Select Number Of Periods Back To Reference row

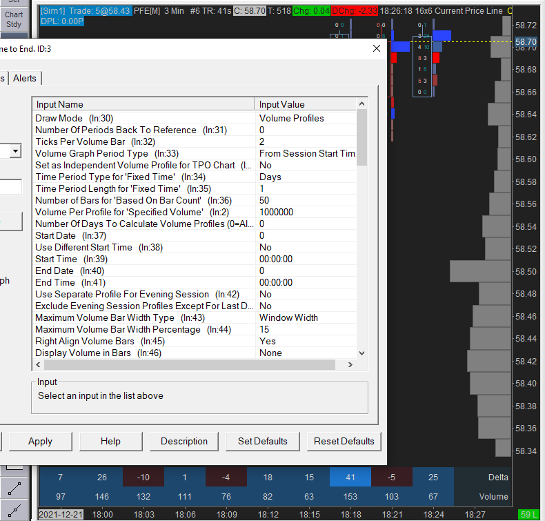195,130
